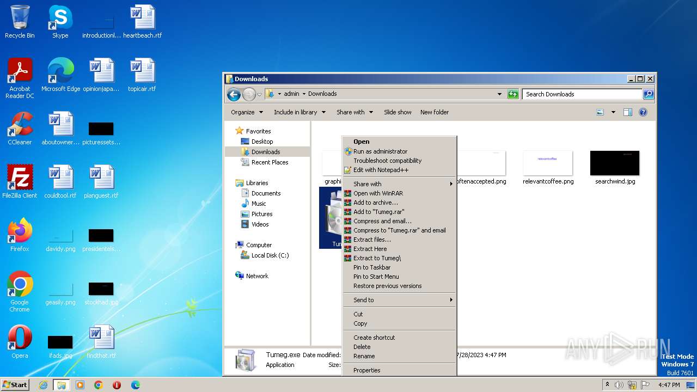
Task: Select Extract Here from context menu
Action: point(399,249)
